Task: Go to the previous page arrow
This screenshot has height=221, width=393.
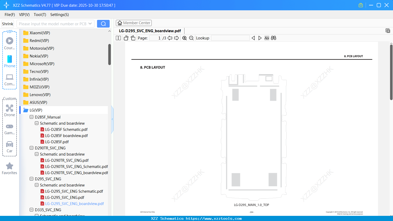Action: click(x=170, y=38)
